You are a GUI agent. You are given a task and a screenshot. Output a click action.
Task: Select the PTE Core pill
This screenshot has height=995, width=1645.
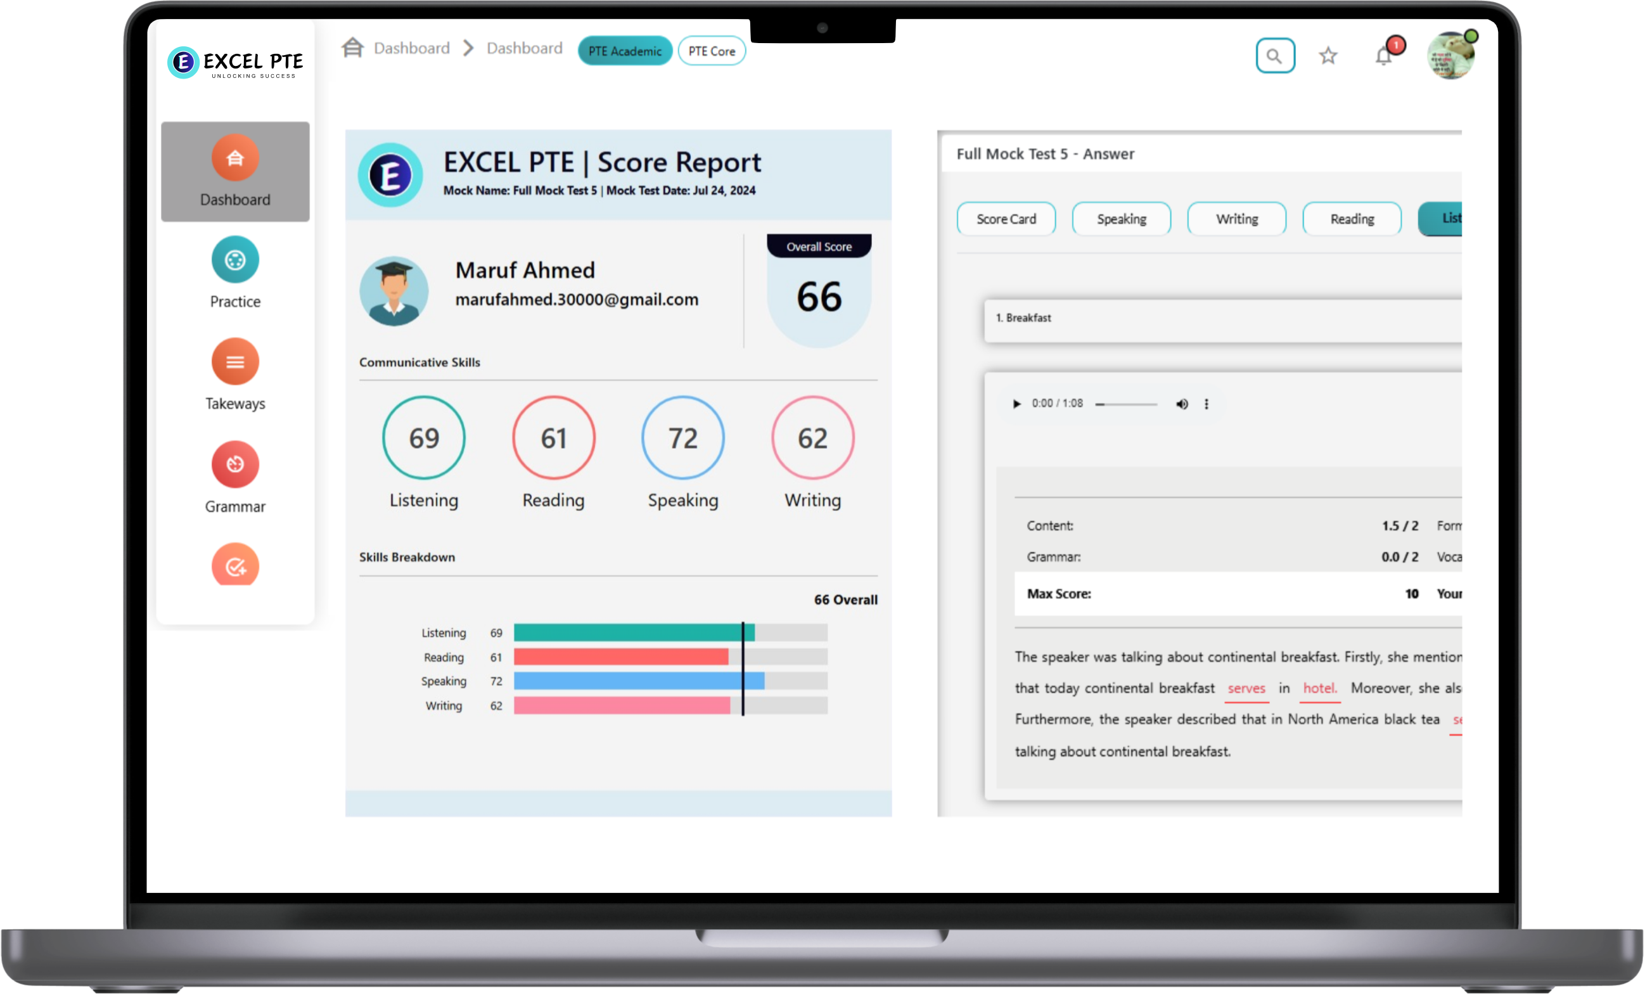(712, 51)
